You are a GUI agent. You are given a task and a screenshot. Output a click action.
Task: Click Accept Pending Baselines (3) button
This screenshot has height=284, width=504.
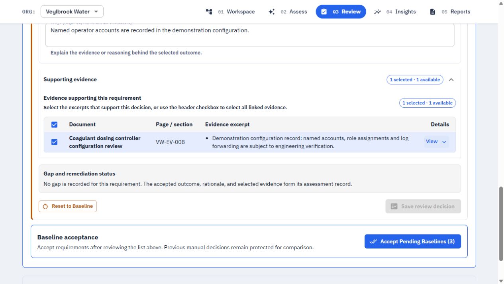click(413, 241)
